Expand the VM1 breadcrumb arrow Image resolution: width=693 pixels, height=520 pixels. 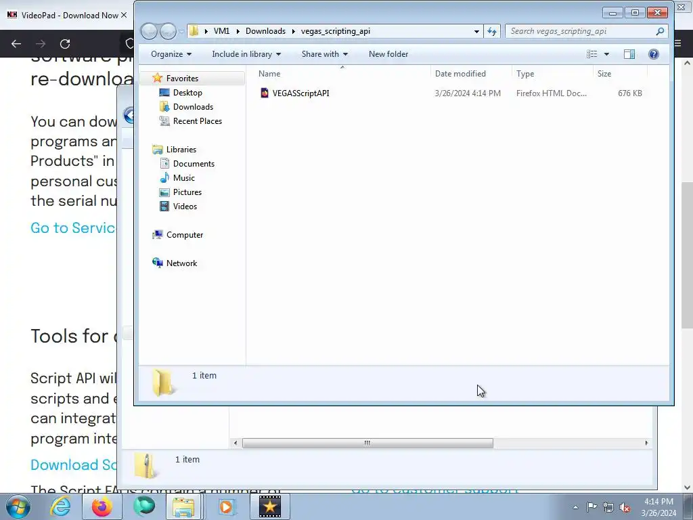pyautogui.click(x=238, y=31)
